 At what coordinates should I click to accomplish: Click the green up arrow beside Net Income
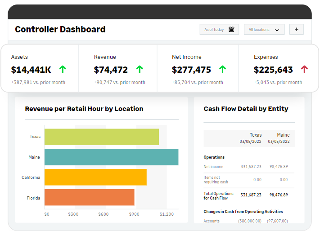(x=222, y=69)
